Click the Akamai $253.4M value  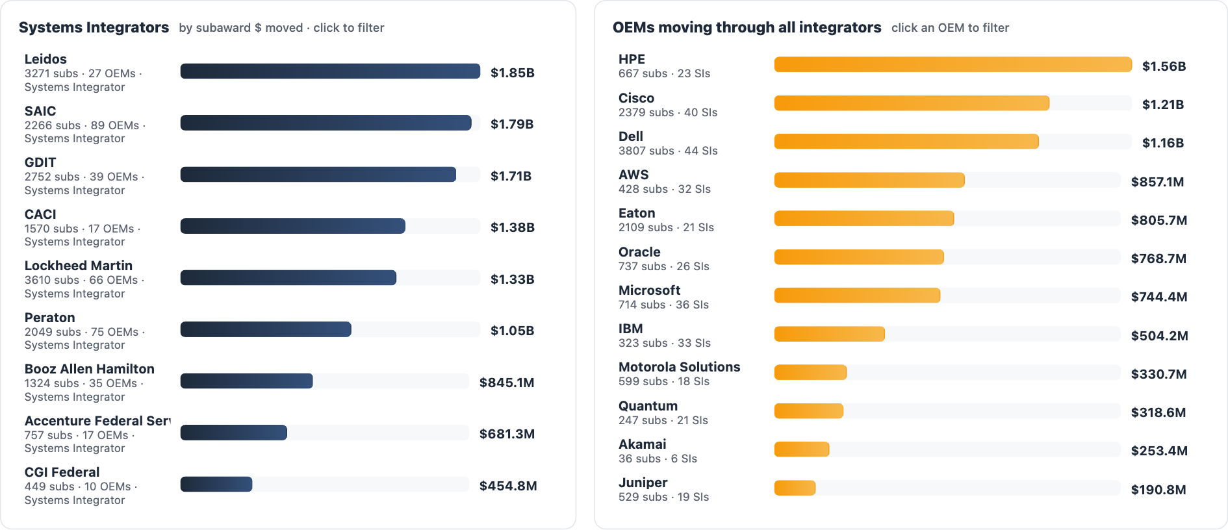click(x=1159, y=451)
